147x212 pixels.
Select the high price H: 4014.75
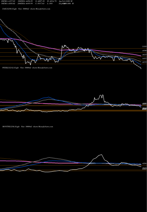pos(51,1)
